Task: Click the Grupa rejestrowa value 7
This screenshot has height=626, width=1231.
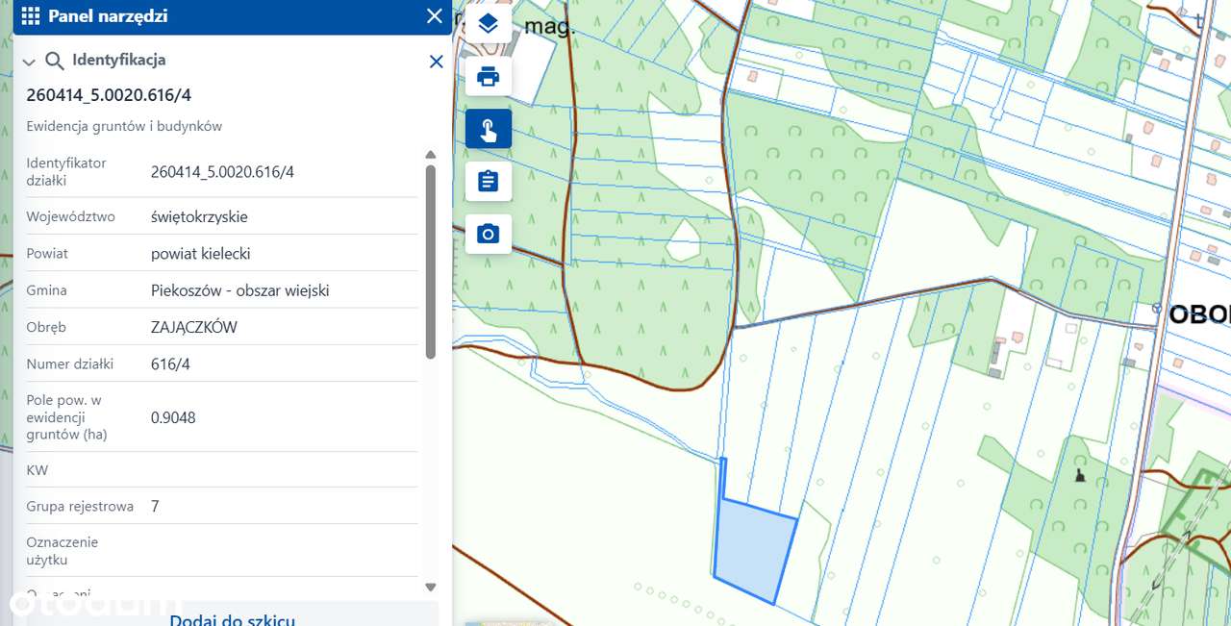Action: [x=155, y=506]
